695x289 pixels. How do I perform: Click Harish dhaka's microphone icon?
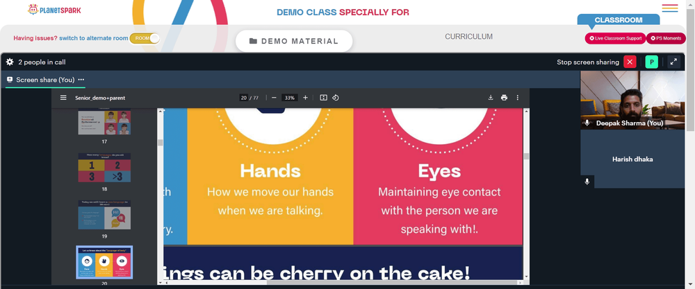587,182
